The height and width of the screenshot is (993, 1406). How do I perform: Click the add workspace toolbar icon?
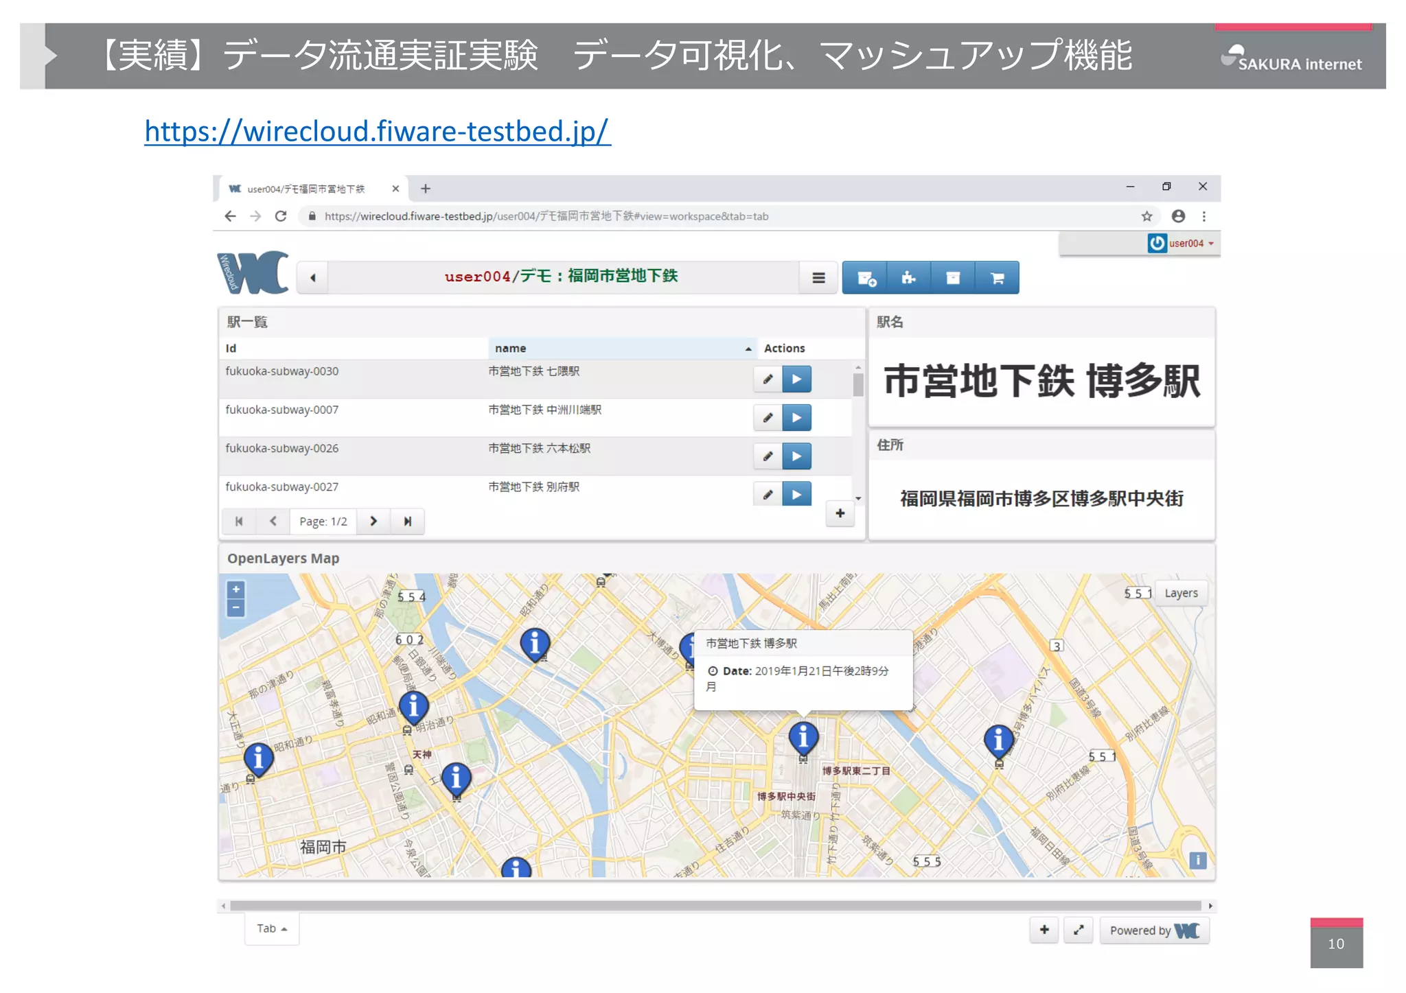[x=865, y=278]
